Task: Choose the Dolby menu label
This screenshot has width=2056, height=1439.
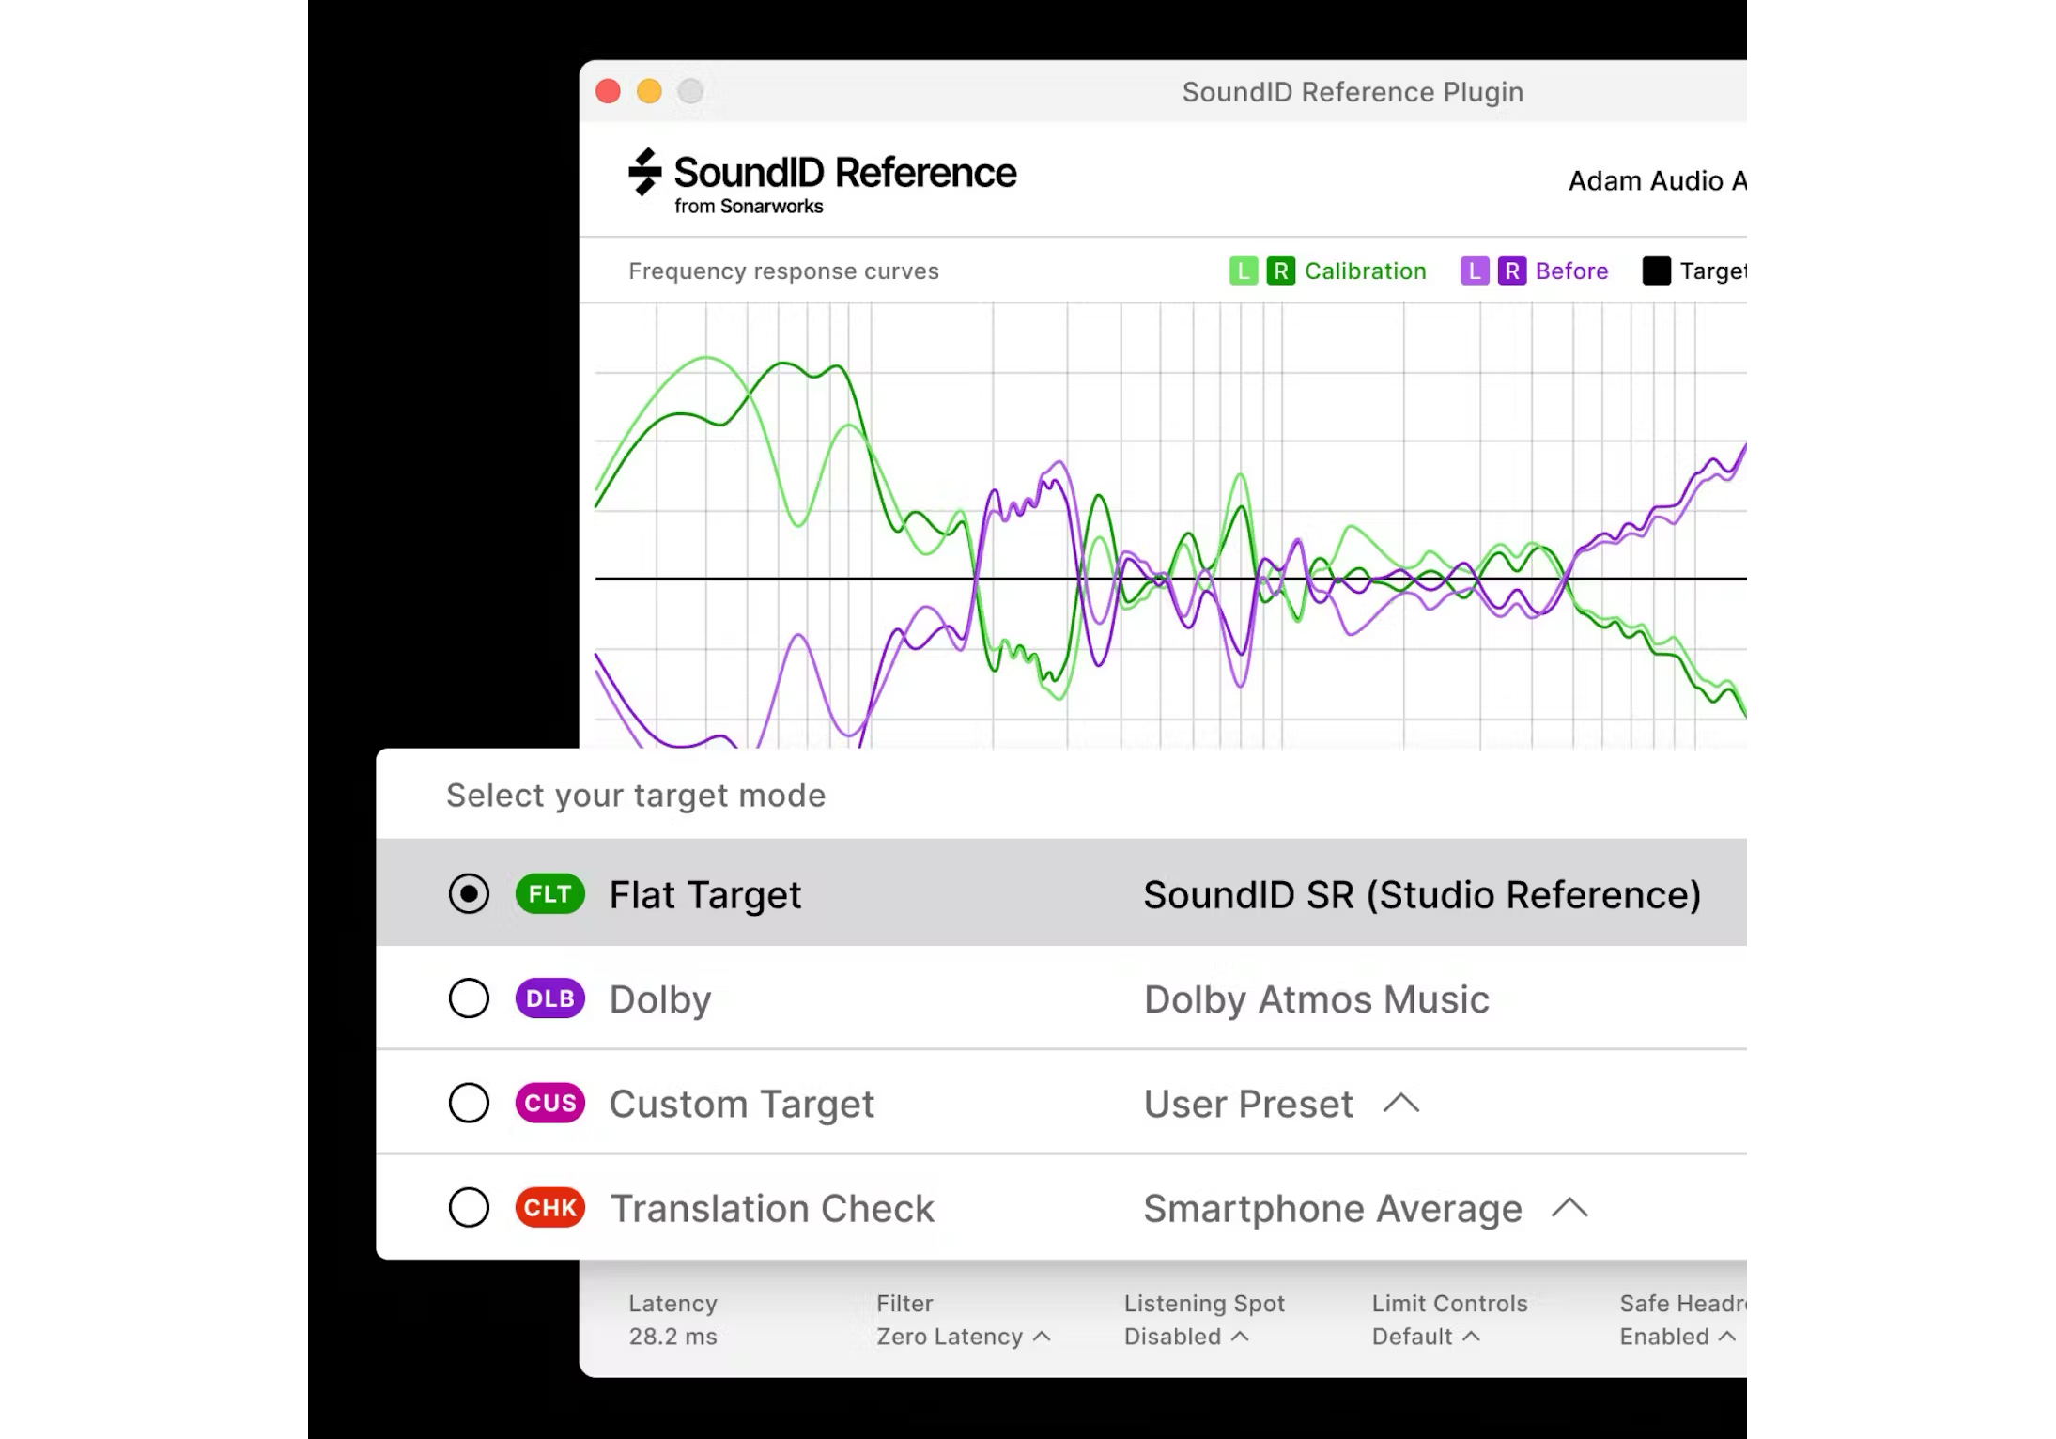Action: [660, 1000]
